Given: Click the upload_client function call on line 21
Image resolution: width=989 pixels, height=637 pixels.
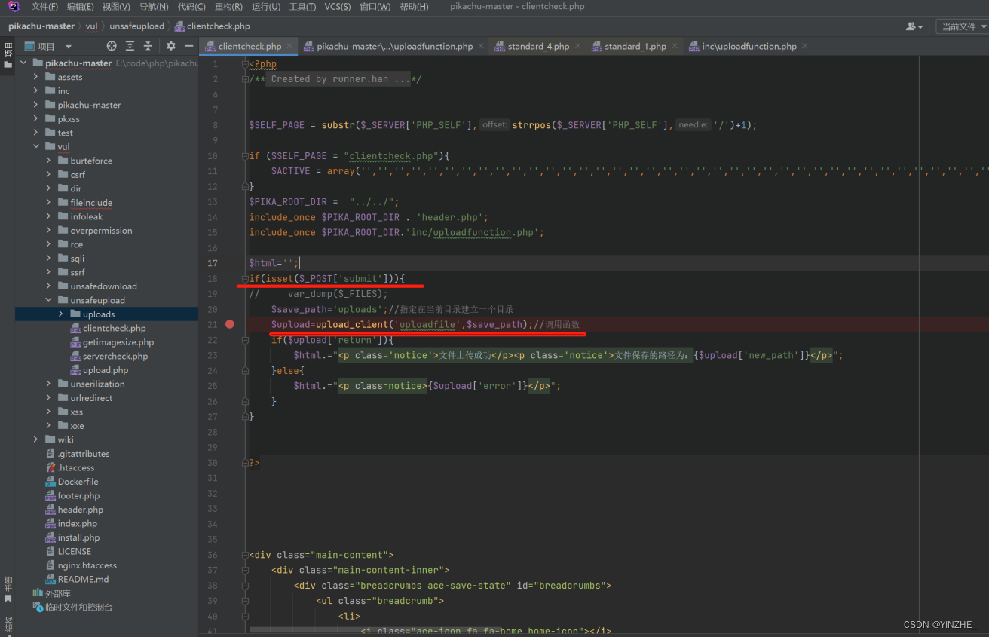Looking at the screenshot, I should click(x=352, y=324).
